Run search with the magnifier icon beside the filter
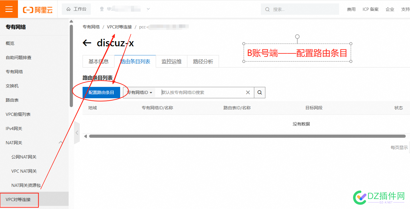The width and height of the screenshot is (410, 209). coord(259,92)
